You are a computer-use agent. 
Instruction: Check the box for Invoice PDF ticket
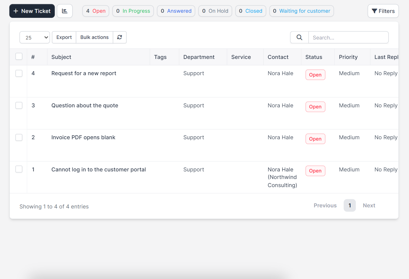coord(19,137)
